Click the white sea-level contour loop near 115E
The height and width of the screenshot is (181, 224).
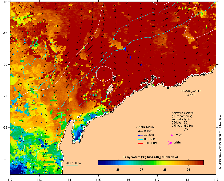[105, 74]
